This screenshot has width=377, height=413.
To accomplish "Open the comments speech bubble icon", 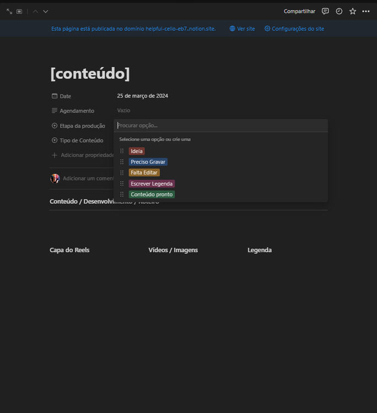I will click(x=325, y=12).
